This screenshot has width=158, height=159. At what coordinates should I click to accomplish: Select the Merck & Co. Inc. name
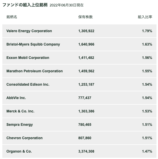coord(20,111)
